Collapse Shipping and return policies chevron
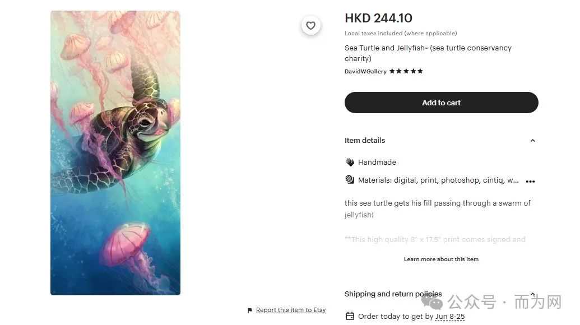Image resolution: width=580 pixels, height=325 pixels. pyautogui.click(x=532, y=294)
